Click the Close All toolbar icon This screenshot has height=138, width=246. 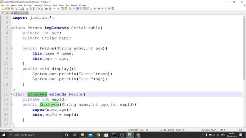19,8
